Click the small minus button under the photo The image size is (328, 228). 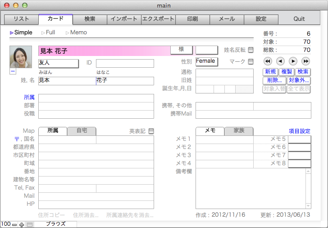click(x=12, y=71)
